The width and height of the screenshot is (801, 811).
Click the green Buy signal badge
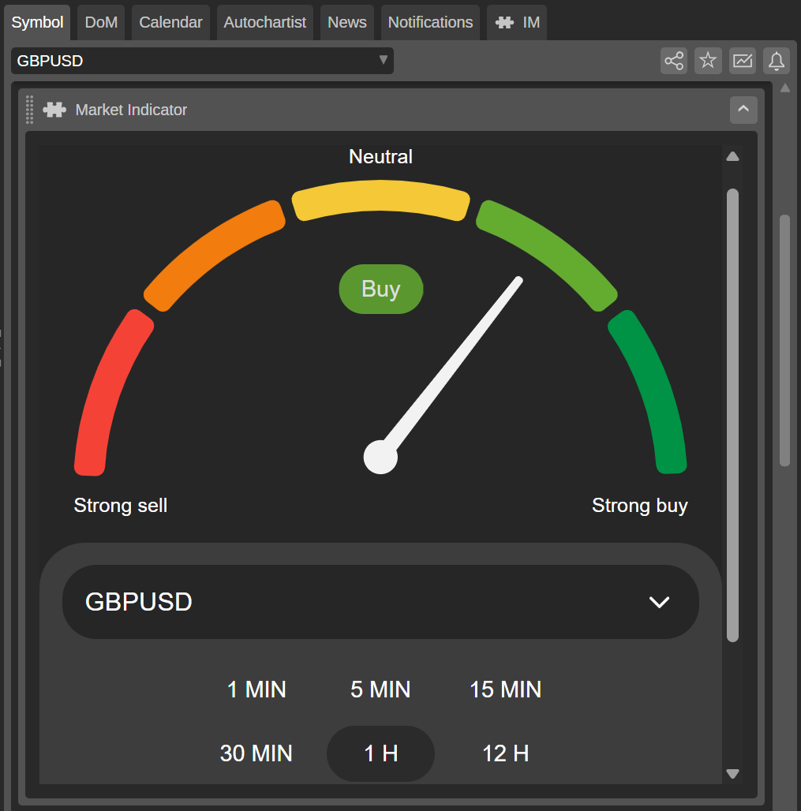[380, 289]
